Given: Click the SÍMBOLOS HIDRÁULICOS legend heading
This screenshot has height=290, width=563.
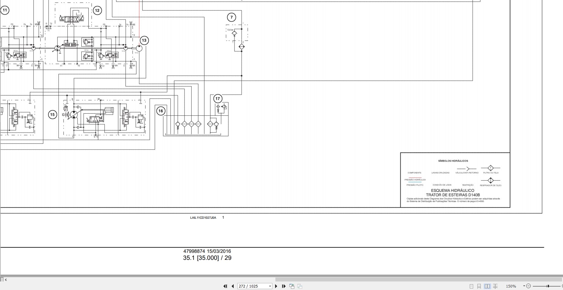Looking at the screenshot, I should [453, 161].
